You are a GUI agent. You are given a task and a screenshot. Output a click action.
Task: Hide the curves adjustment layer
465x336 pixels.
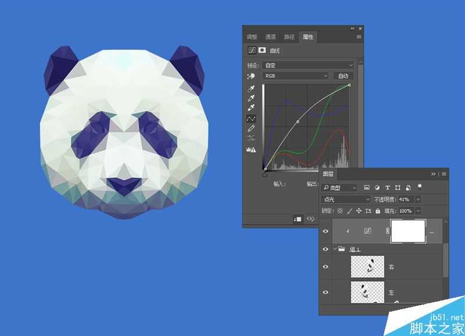[325, 231]
